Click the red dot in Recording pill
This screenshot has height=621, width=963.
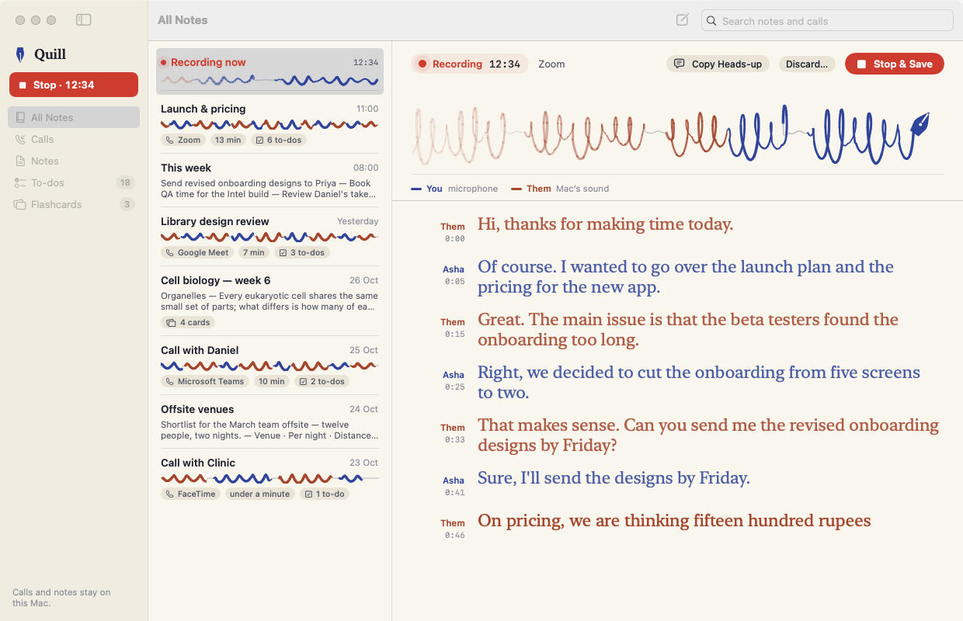click(x=422, y=64)
